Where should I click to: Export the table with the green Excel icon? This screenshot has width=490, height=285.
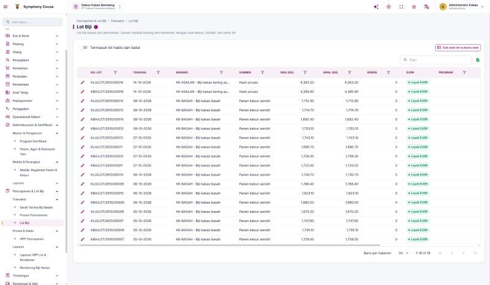coord(478,60)
